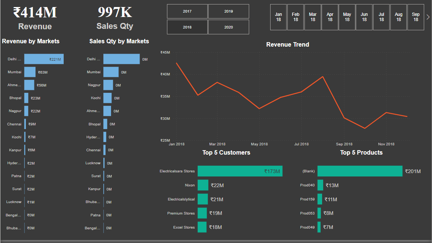
Task: Click the Mumbai bar in Sales Qty by Markets
Action: coord(111,72)
